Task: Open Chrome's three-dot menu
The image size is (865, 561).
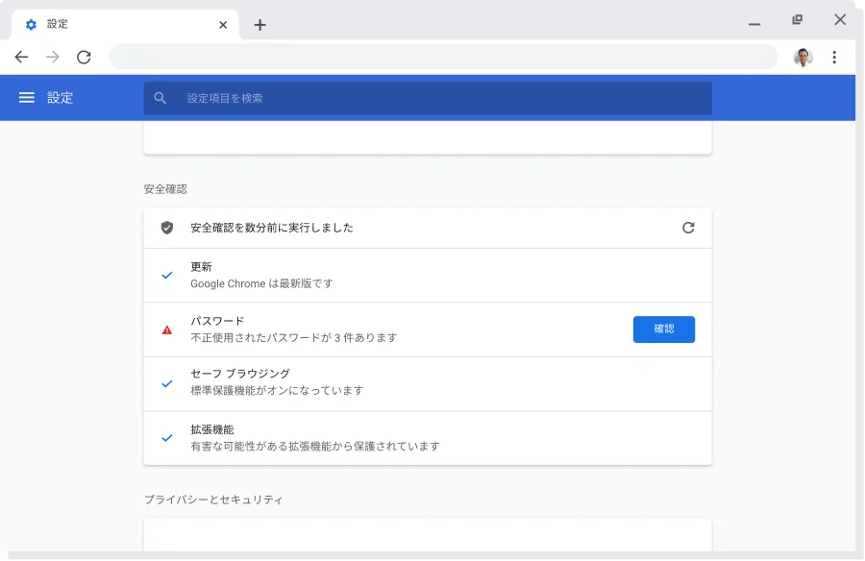Action: click(x=834, y=58)
